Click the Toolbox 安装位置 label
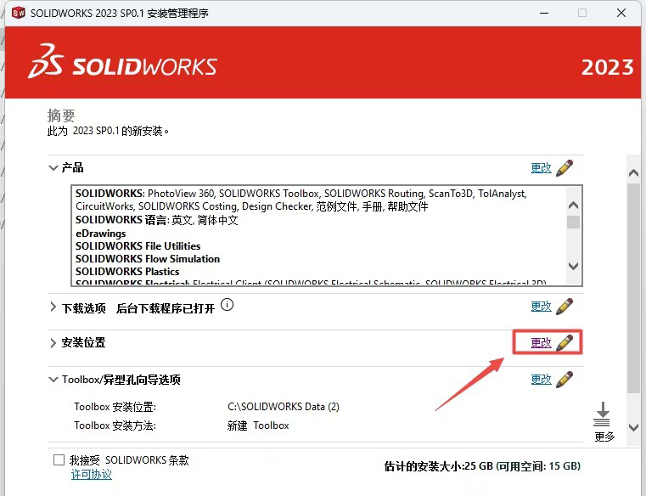 click(115, 407)
